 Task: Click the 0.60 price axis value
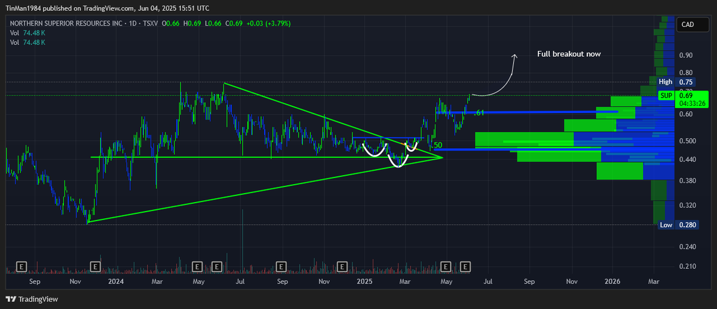pos(685,114)
